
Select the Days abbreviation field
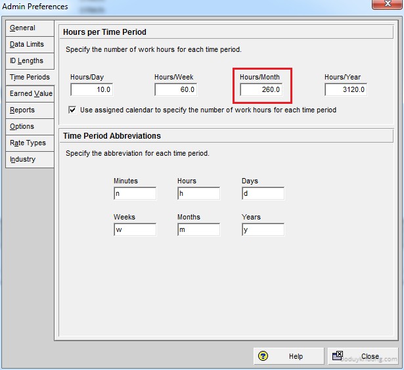point(263,194)
